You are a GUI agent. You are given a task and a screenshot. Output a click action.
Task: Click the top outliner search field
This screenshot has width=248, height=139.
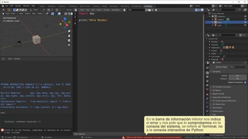click(227, 10)
